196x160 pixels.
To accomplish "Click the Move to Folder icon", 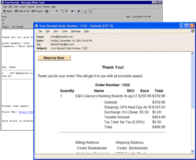I will 62,11.
